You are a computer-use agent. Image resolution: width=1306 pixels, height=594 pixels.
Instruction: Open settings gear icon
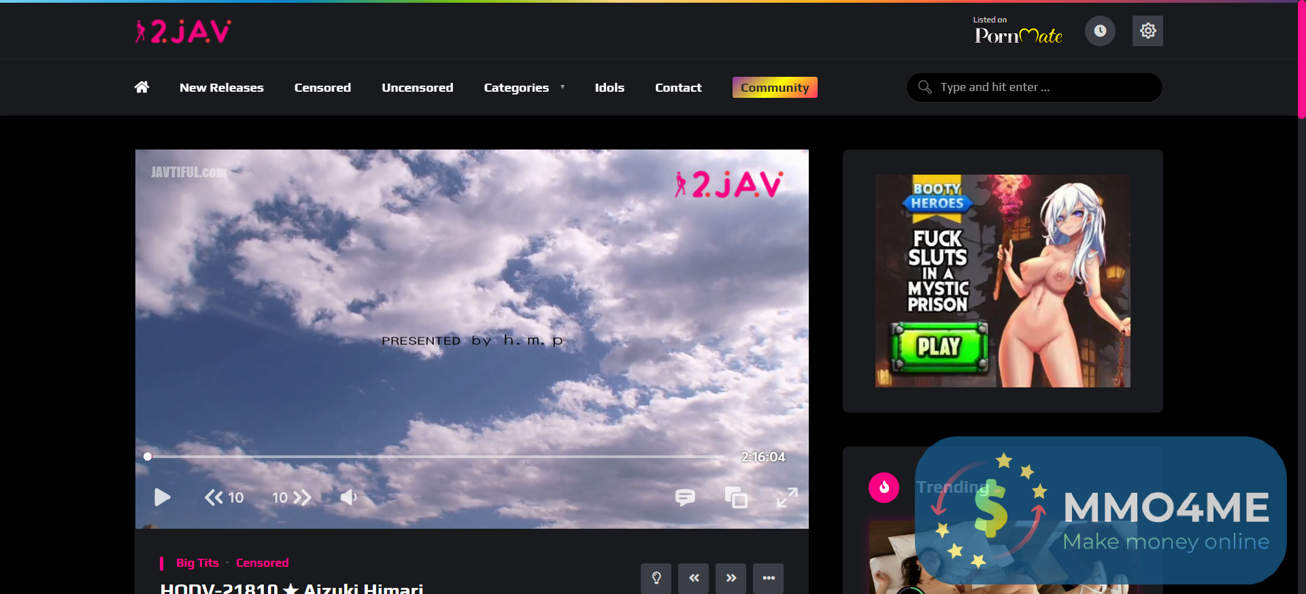coord(1148,31)
